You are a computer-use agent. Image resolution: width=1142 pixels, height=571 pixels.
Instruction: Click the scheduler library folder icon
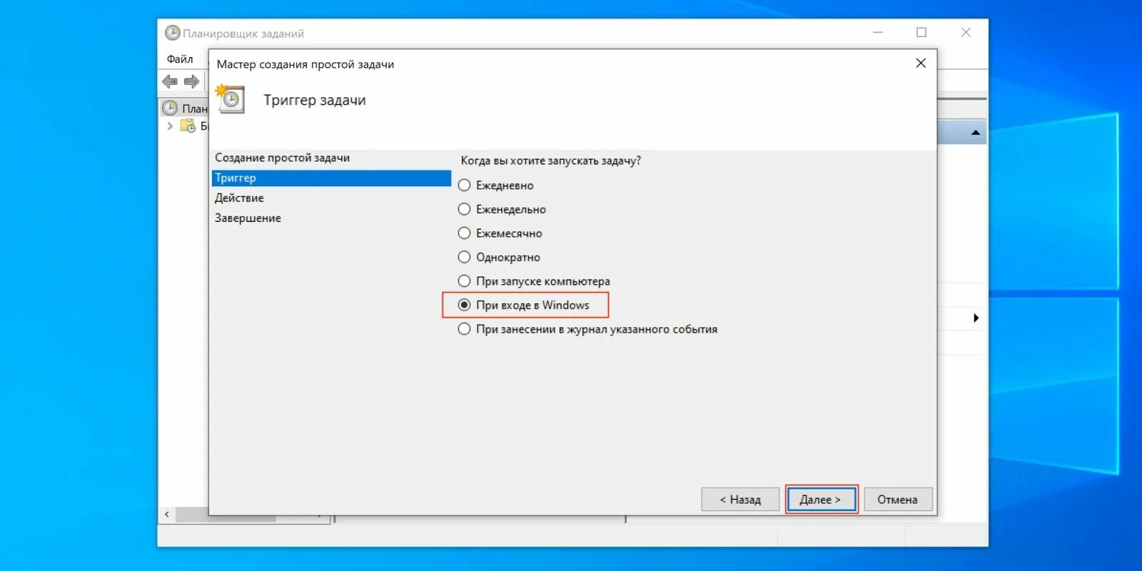(188, 126)
